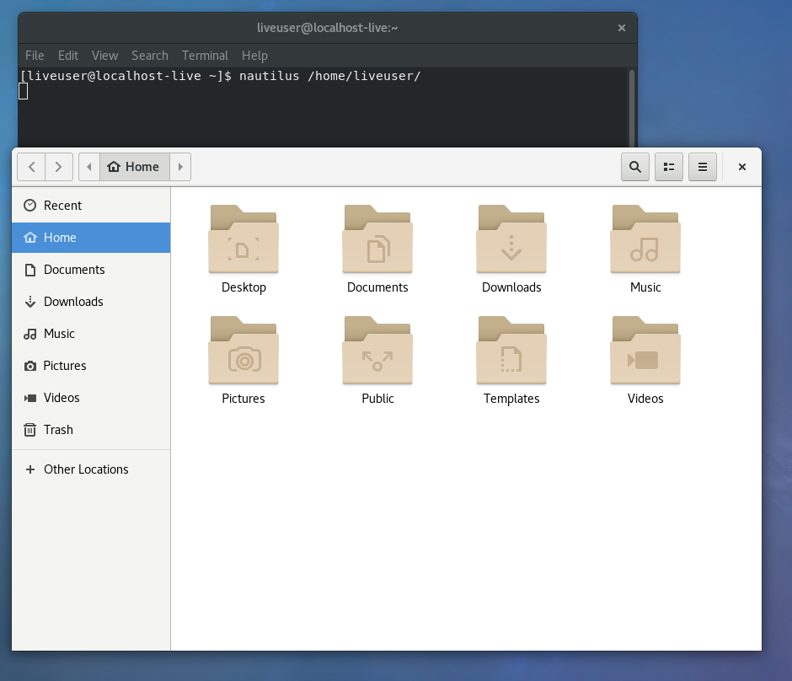Open the terminal View menu

pos(105,56)
